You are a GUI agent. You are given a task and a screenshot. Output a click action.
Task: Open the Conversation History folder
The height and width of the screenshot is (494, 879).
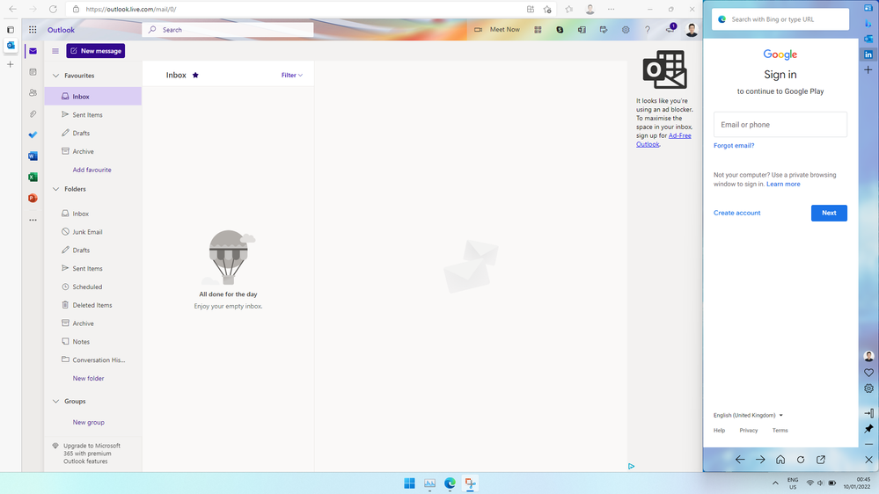click(93, 360)
